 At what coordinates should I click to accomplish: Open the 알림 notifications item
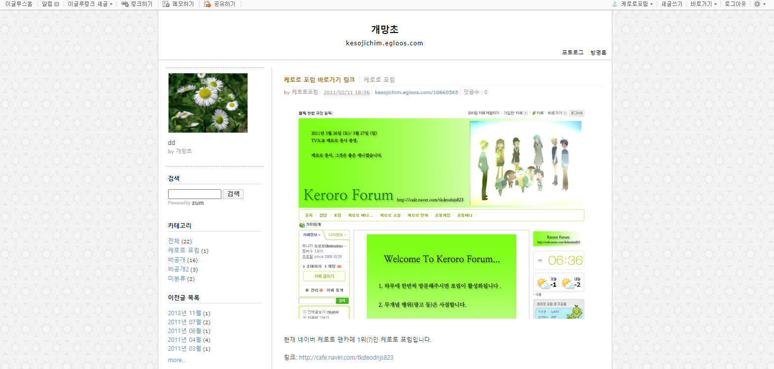[50, 4]
